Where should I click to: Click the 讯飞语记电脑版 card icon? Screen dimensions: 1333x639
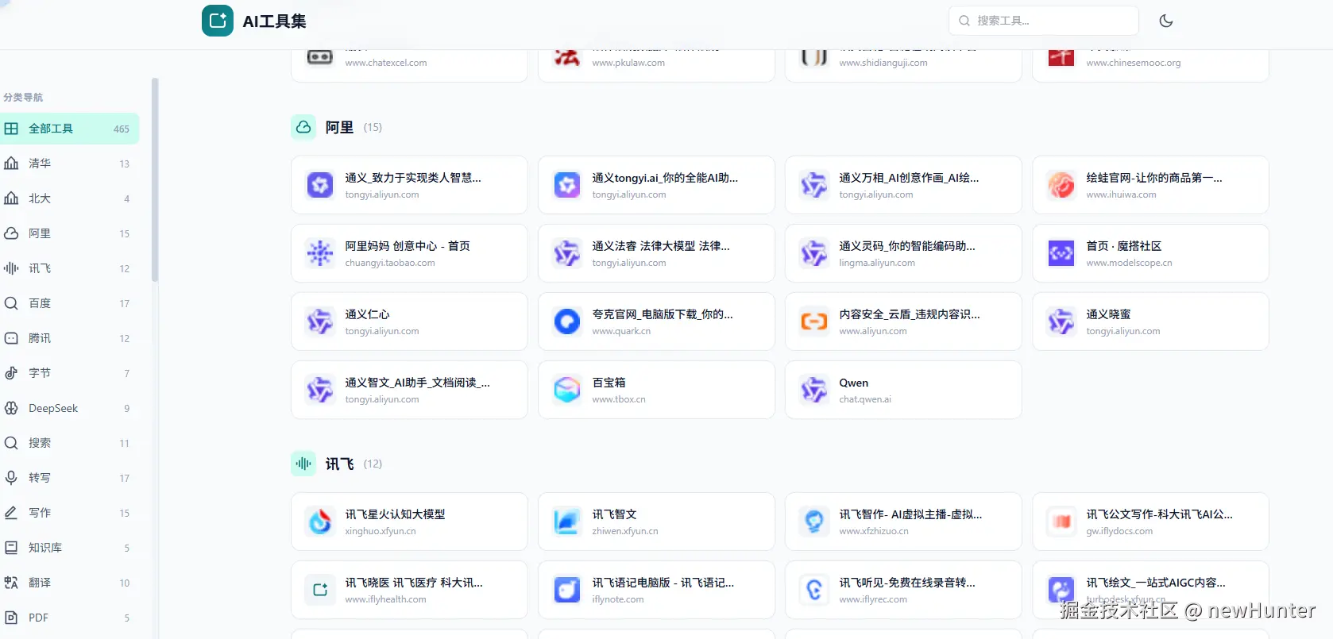tap(567, 590)
